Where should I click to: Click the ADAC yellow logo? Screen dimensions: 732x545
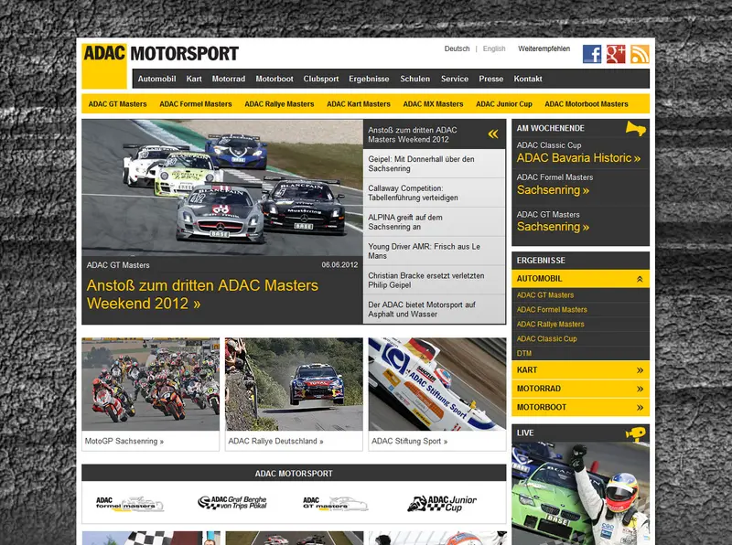104,65
